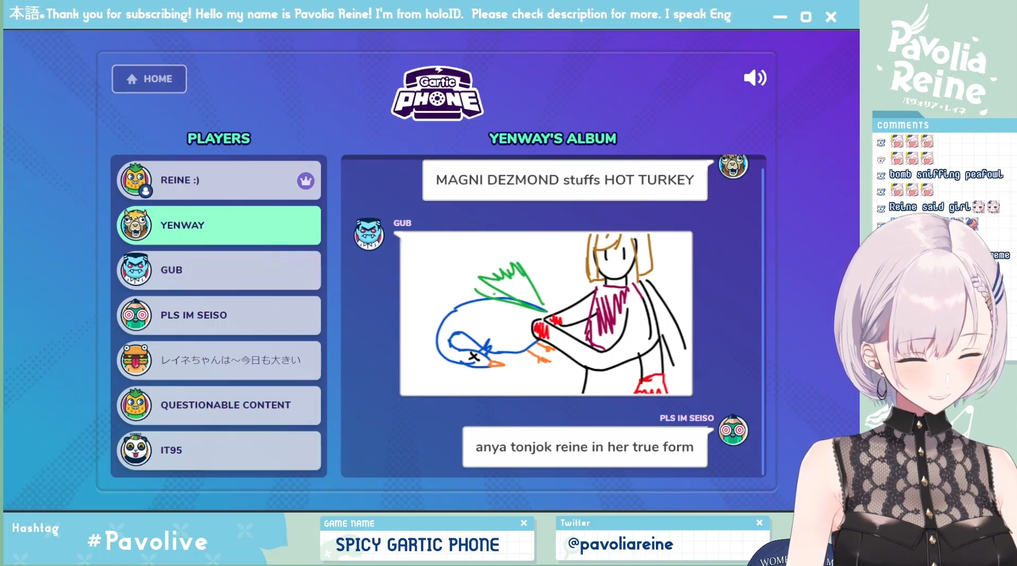
Task: Click the Pavolia Reine logo
Action: click(939, 61)
